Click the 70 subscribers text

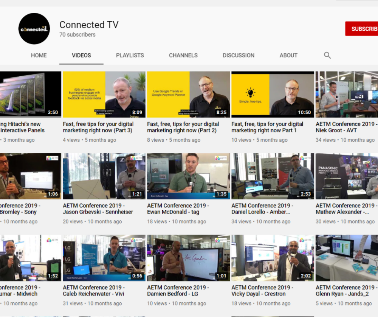77,35
